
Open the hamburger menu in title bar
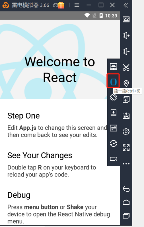[77, 5]
